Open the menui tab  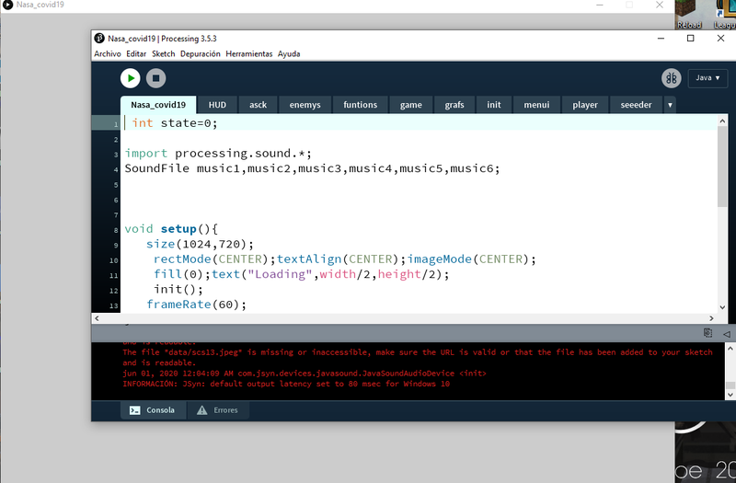point(536,105)
